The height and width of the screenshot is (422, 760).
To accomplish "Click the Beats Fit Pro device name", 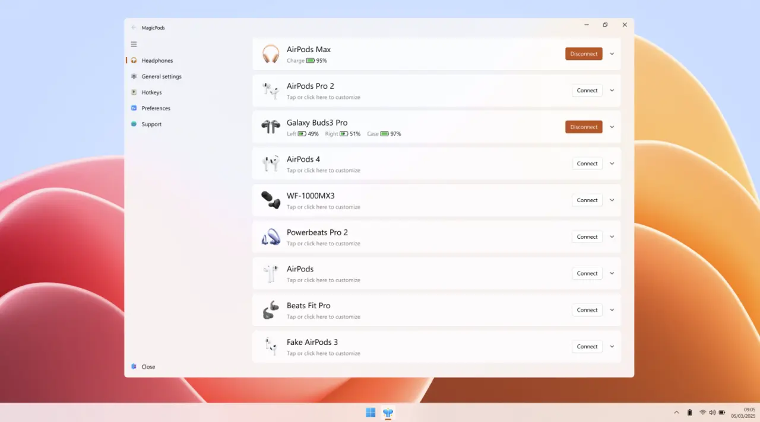I will pos(309,306).
